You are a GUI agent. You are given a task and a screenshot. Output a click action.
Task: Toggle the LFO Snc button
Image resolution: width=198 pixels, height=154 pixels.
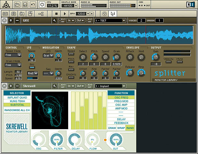(32, 68)
